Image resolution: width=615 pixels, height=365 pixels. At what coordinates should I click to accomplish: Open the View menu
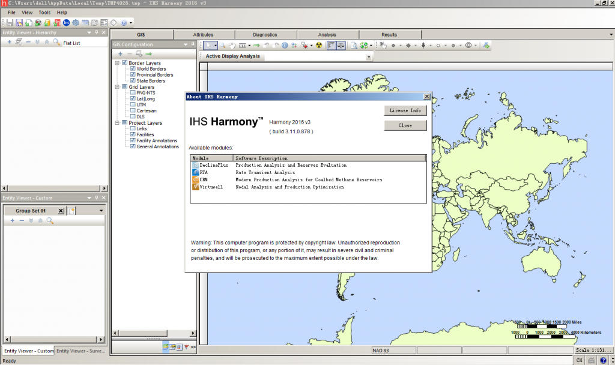[x=27, y=13]
